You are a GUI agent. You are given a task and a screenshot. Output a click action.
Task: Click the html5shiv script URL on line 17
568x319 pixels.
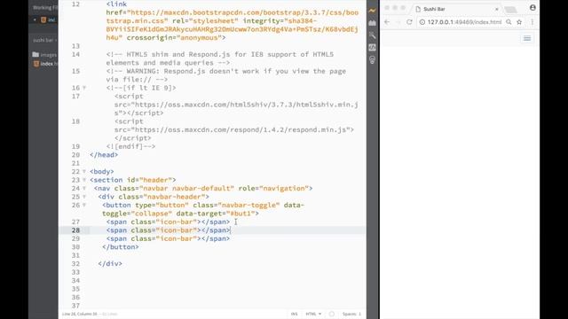tap(236, 108)
